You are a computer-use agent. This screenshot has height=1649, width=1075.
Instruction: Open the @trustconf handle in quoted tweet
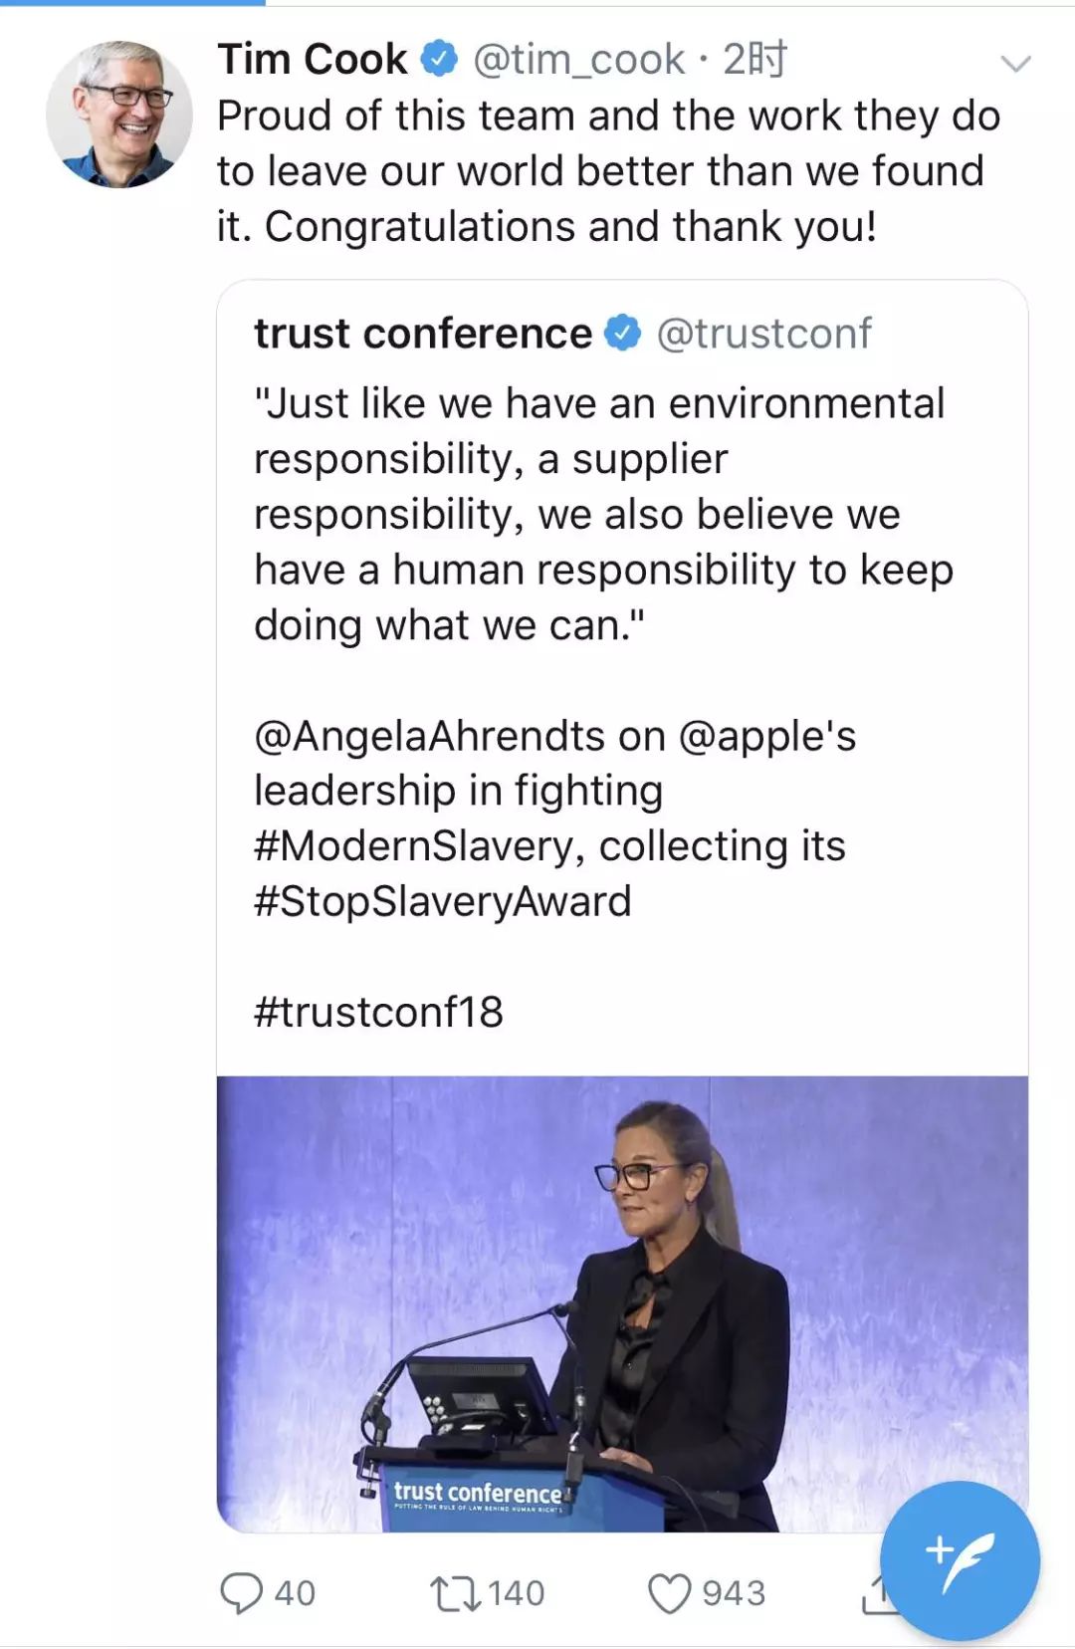[763, 334]
